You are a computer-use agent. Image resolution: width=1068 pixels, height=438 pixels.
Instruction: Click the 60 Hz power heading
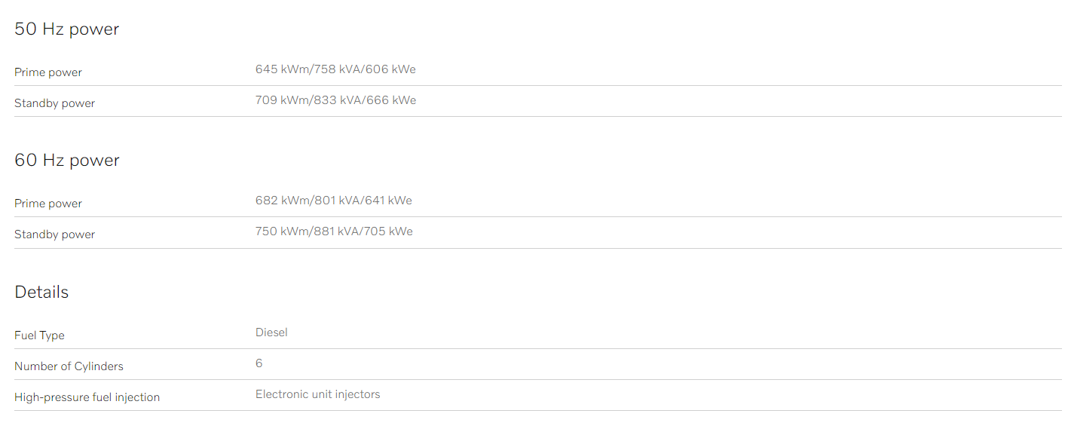point(67,161)
